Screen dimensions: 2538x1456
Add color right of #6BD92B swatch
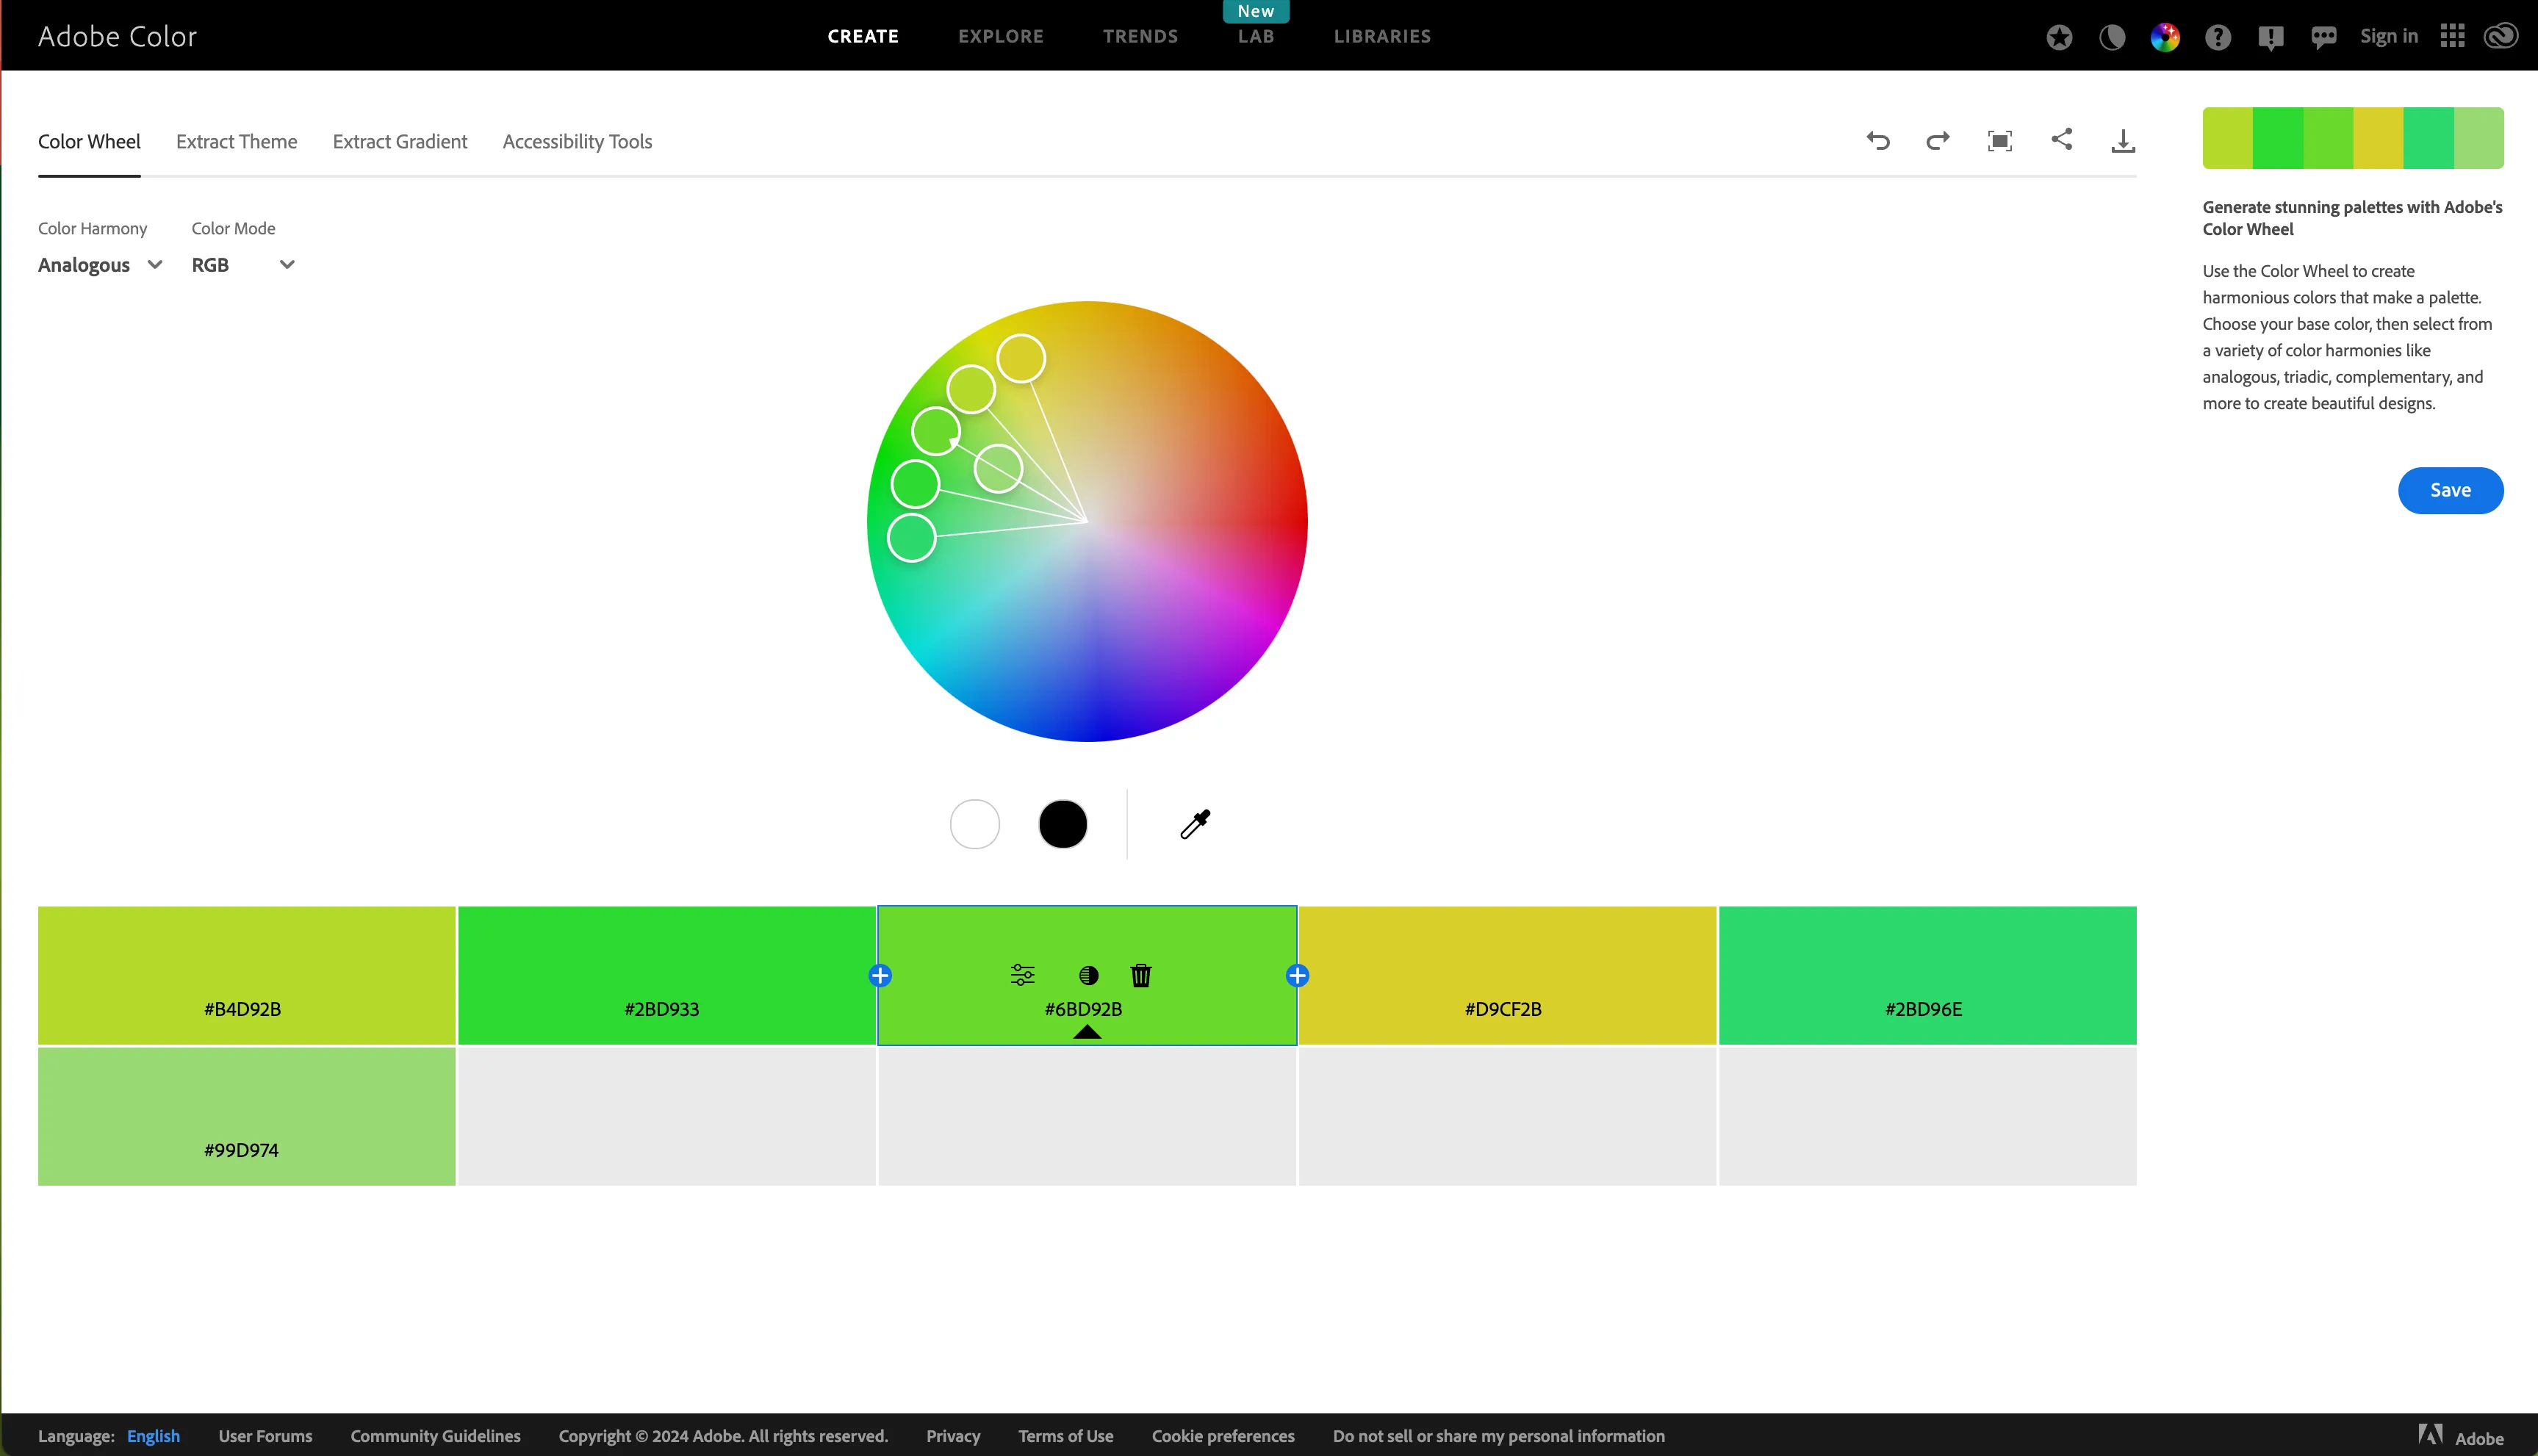(1297, 976)
